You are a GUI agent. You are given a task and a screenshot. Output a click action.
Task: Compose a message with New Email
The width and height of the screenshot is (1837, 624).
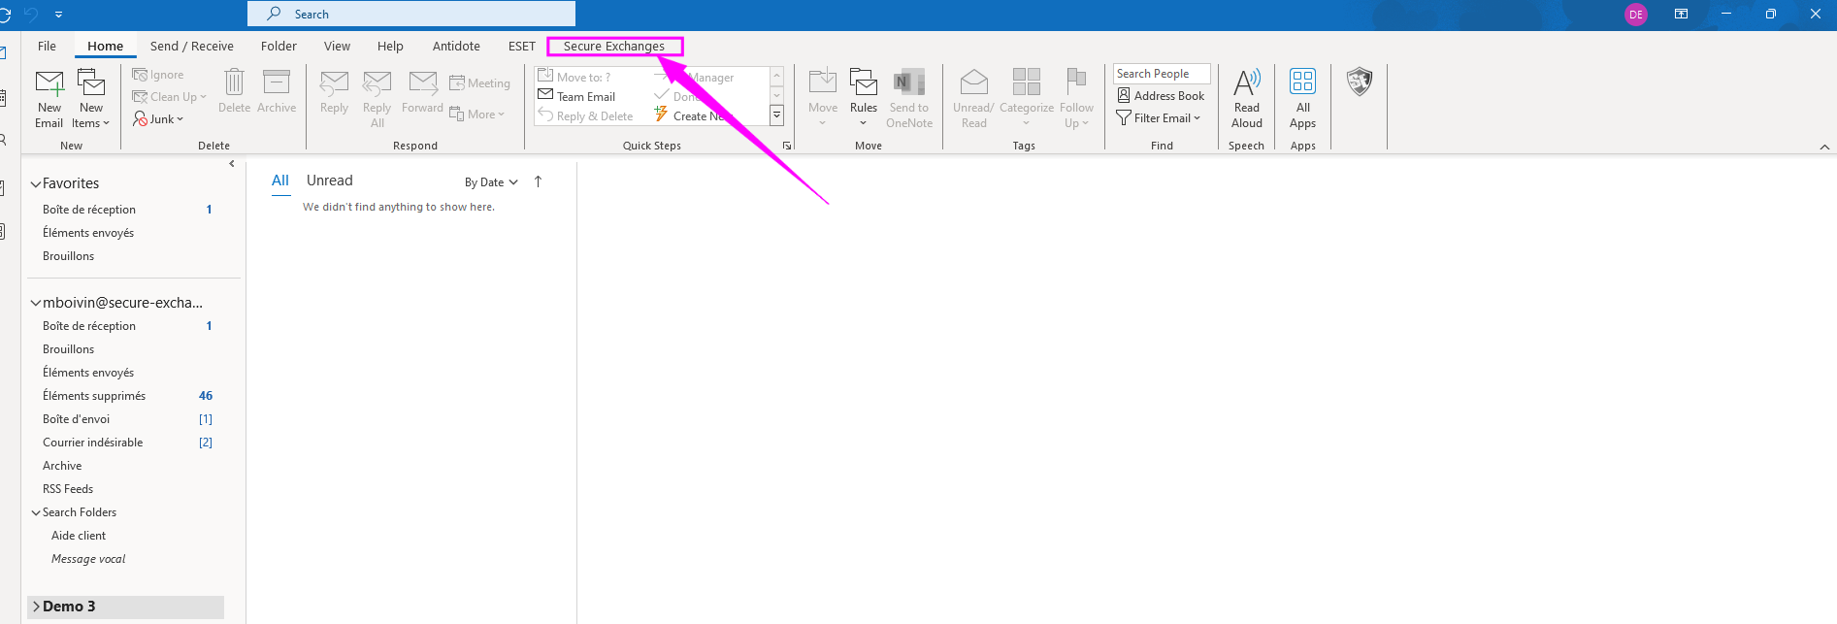pos(49,98)
